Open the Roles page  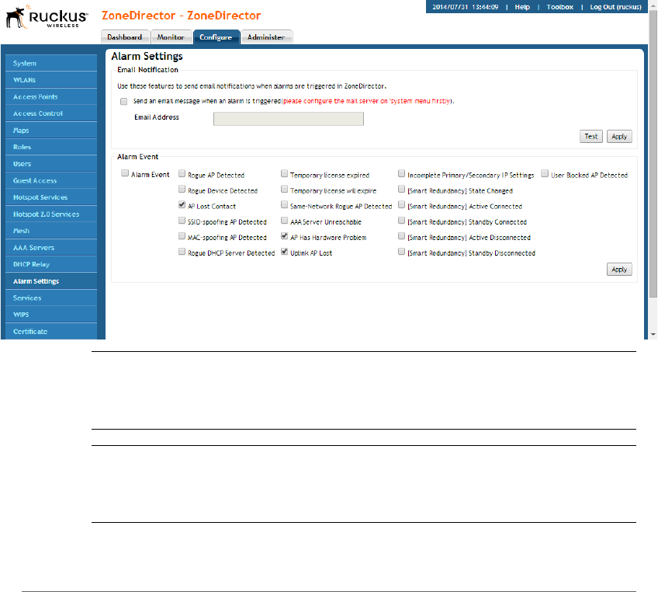point(51,147)
